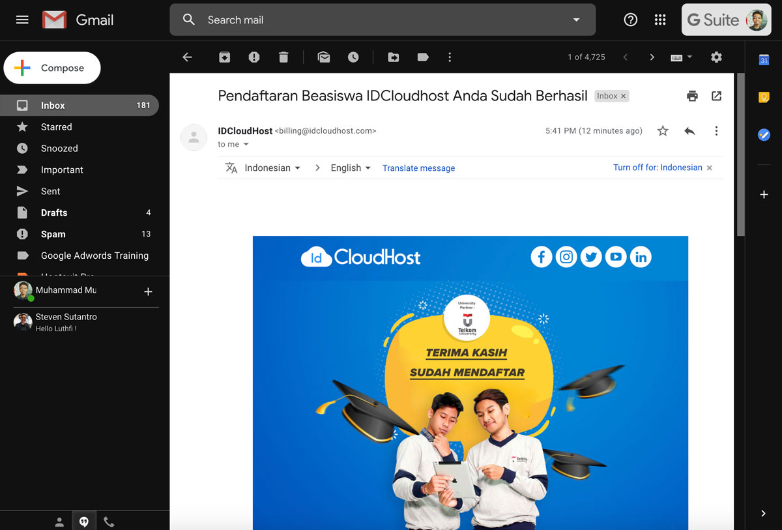
Task: Open the Sent folder
Action: 80,192
